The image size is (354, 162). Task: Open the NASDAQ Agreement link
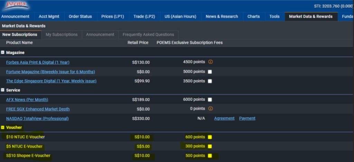pyautogui.click(x=224, y=118)
